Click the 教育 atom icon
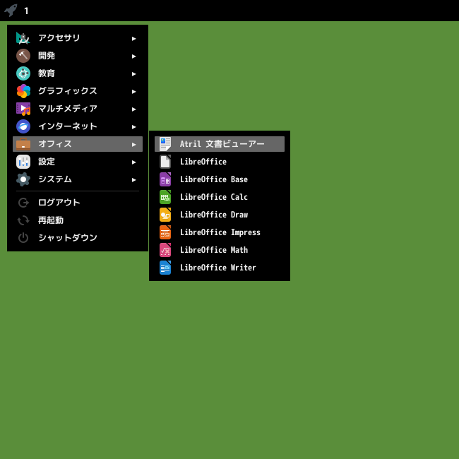This screenshot has height=459, width=459. 23,73
